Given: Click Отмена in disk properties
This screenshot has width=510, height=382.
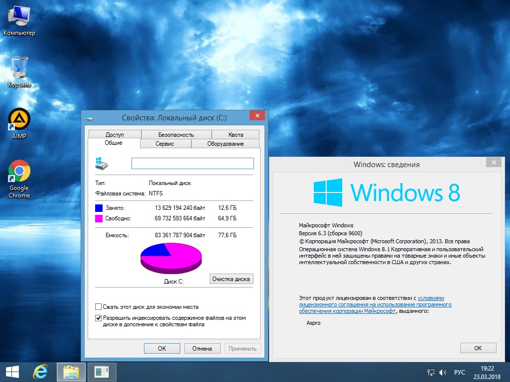Looking at the screenshot, I should point(202,349).
